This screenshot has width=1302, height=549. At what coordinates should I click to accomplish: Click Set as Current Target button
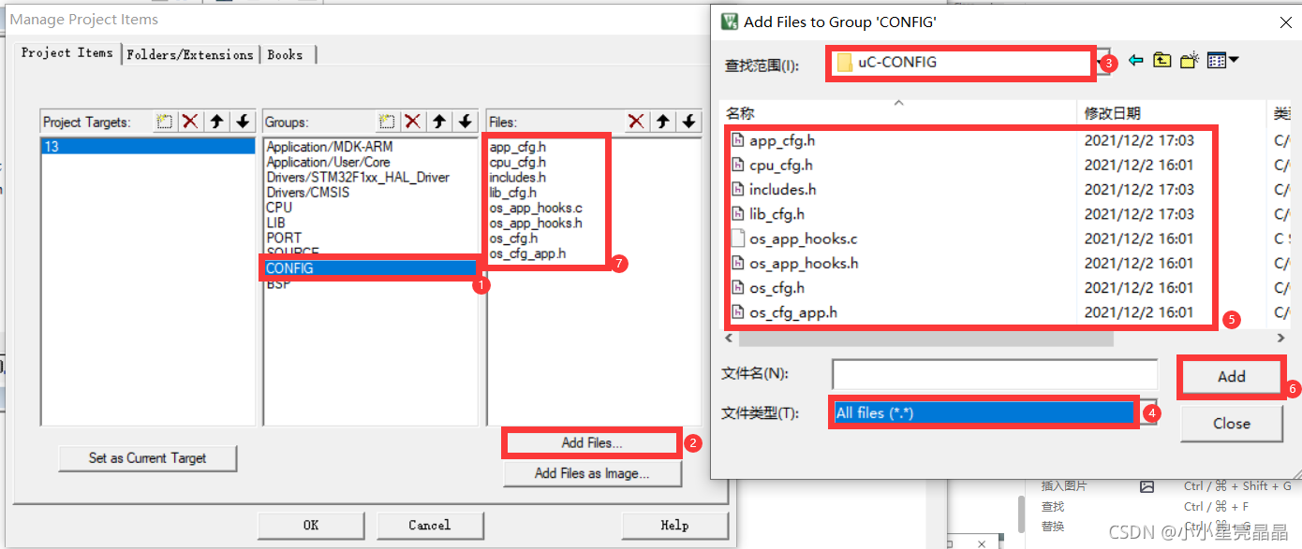[x=148, y=458]
